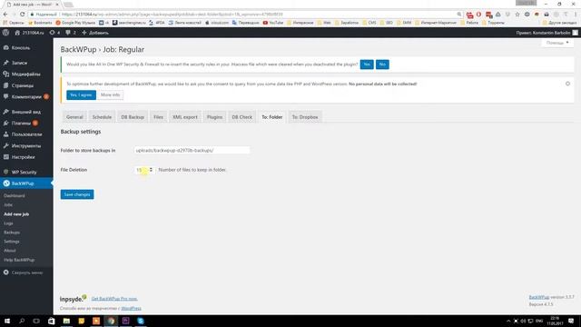This screenshot has width=581, height=327.
Task: Open the Chrome three-dot menu
Action: pyautogui.click(x=576, y=15)
